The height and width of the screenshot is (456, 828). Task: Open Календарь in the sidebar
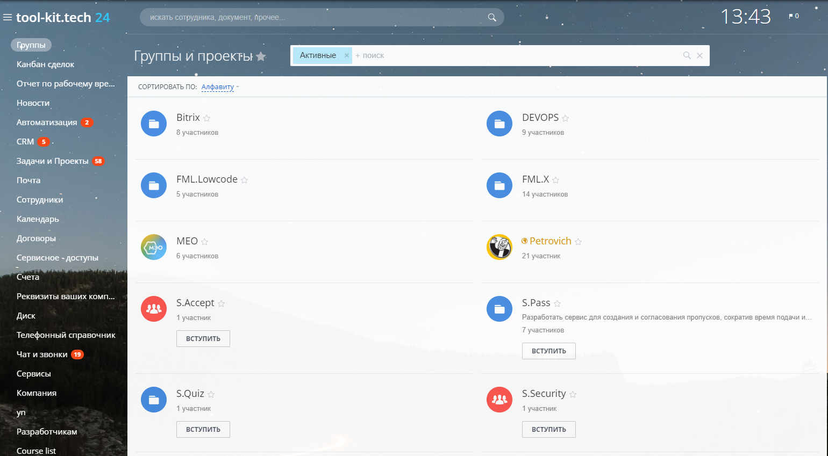click(38, 219)
